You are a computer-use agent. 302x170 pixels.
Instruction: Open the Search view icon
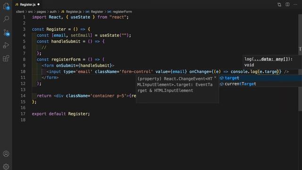[x=6, y=19]
